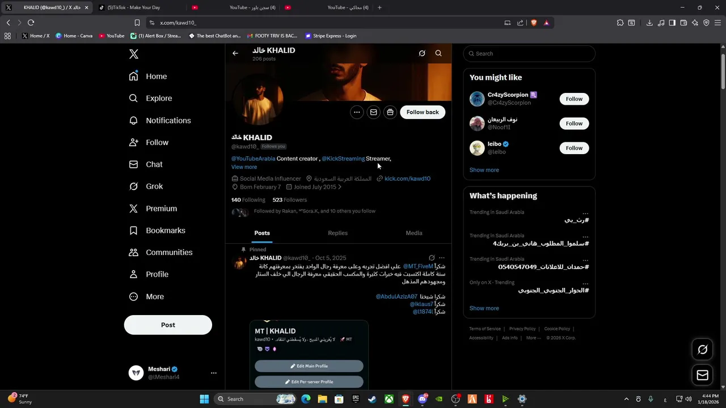Open Bookmarks in the X sidebar
The height and width of the screenshot is (408, 726).
(x=157, y=231)
